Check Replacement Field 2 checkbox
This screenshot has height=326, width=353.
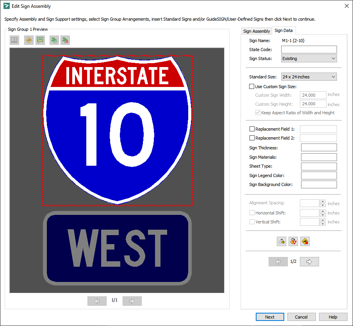point(252,138)
